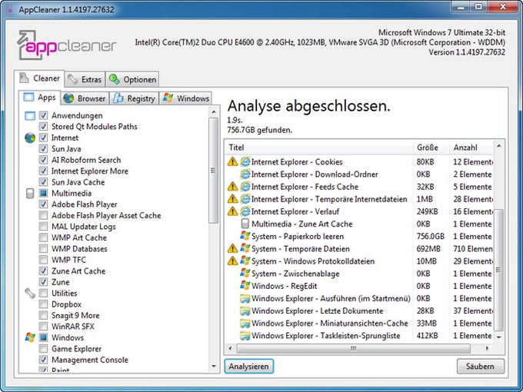Click the device icon of Zune Art Cache result
Image resolution: width=523 pixels, height=392 pixels.
click(245, 224)
